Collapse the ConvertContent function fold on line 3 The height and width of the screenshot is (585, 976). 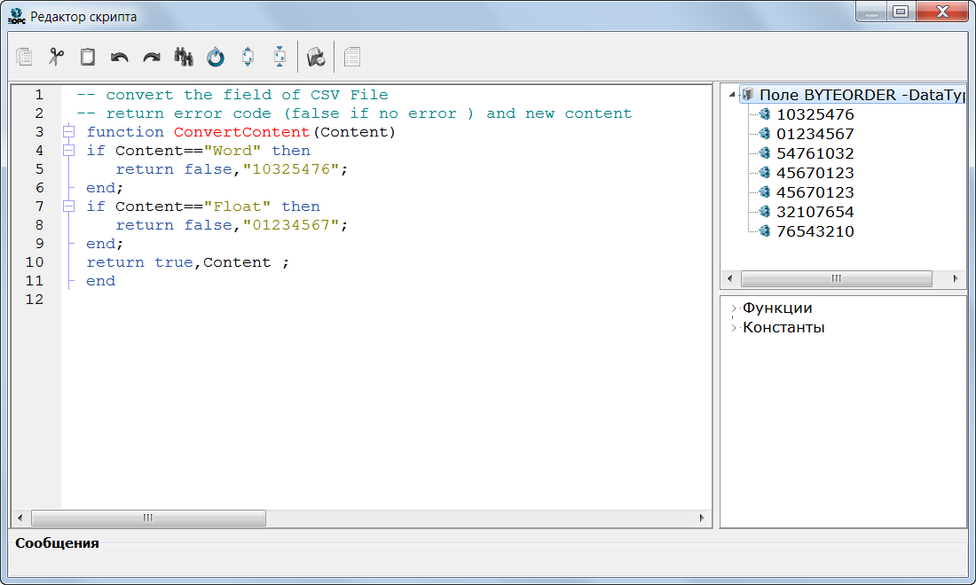[x=69, y=132]
